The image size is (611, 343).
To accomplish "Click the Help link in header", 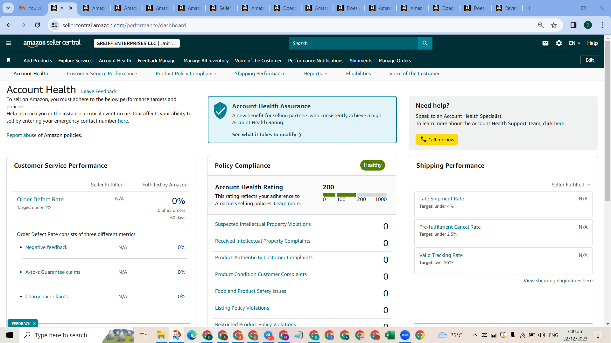I will click(x=592, y=43).
